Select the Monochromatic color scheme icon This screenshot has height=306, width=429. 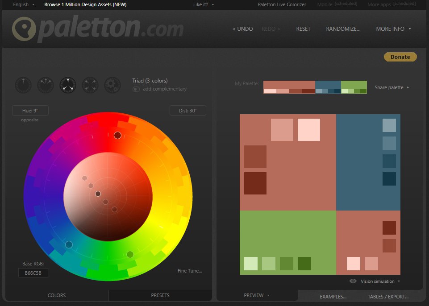[x=23, y=85]
